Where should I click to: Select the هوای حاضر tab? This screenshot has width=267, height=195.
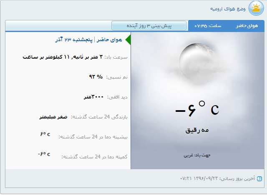click(x=247, y=26)
